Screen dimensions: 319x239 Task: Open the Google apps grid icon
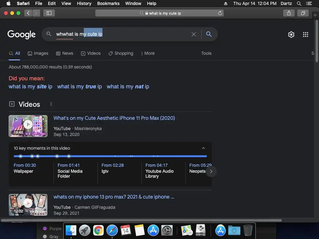pos(306,35)
